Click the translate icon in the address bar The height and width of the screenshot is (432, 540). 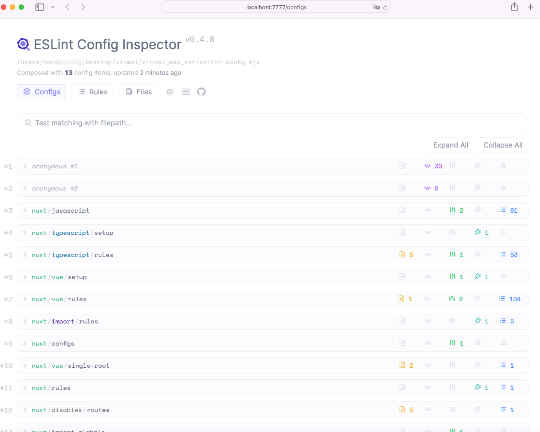tap(376, 7)
